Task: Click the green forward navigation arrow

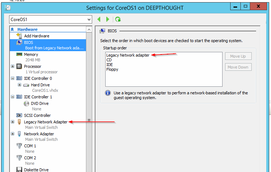Action: click(107, 19)
